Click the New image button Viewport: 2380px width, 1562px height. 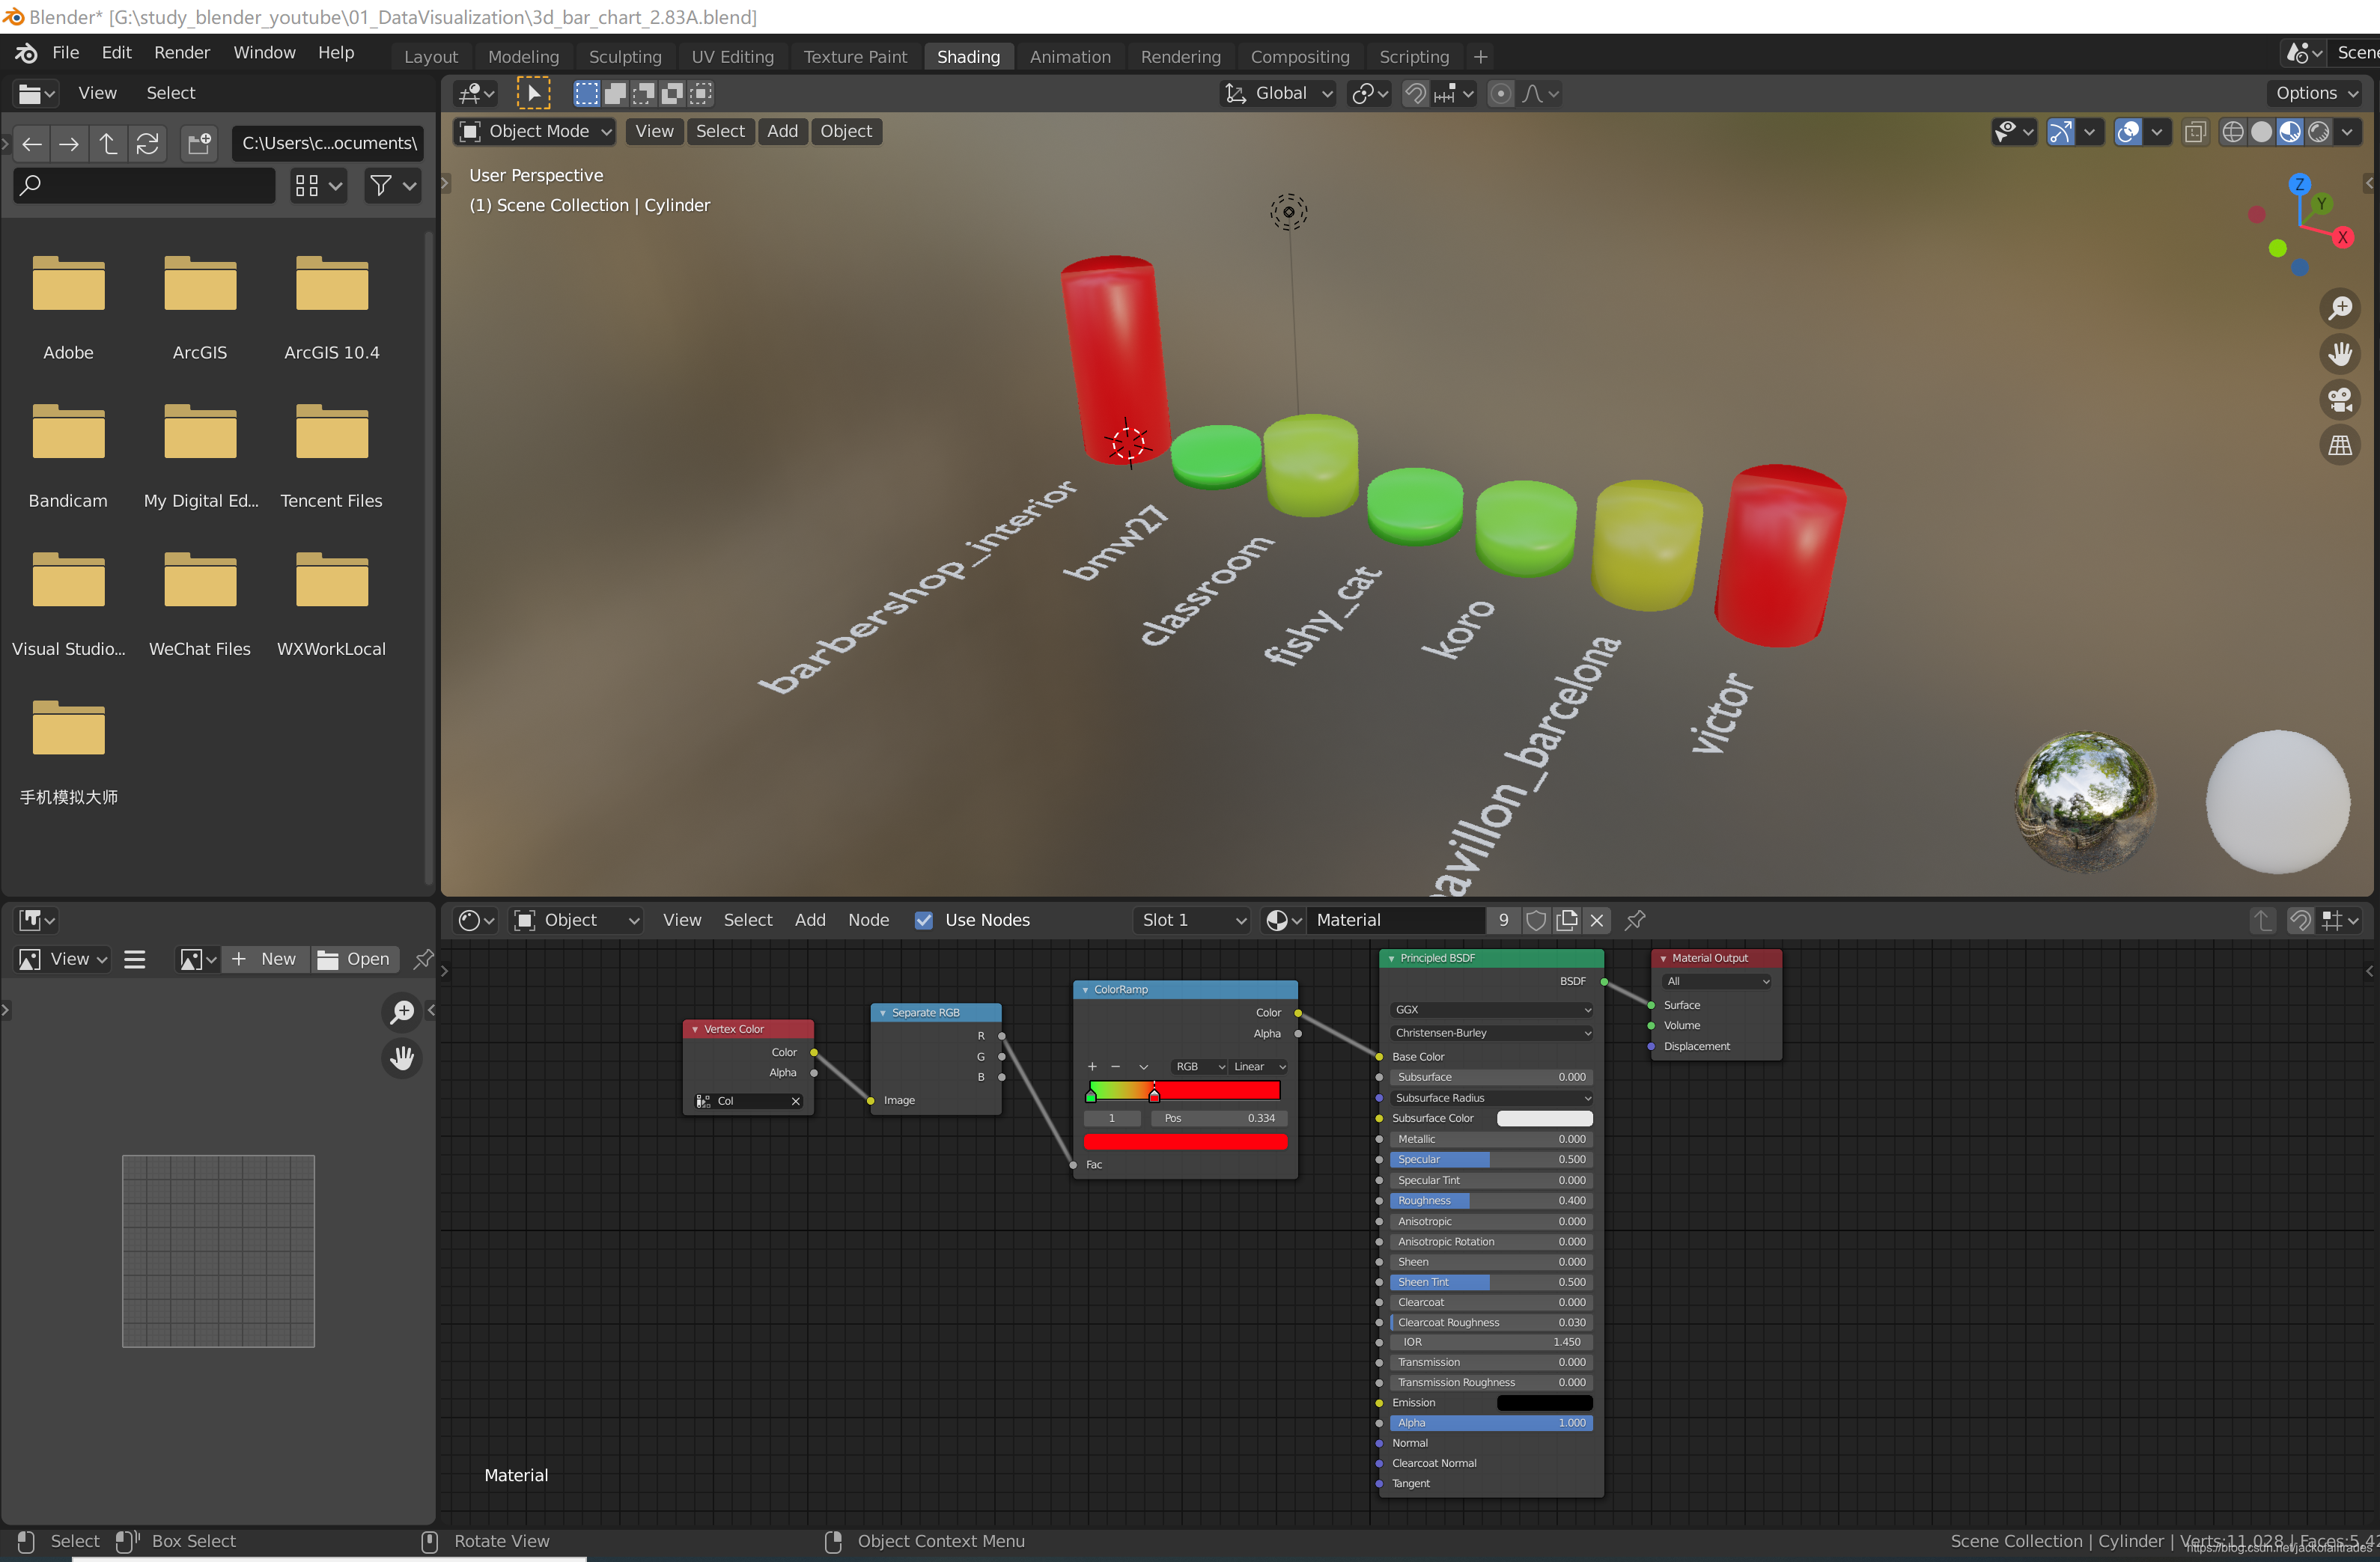point(265,959)
